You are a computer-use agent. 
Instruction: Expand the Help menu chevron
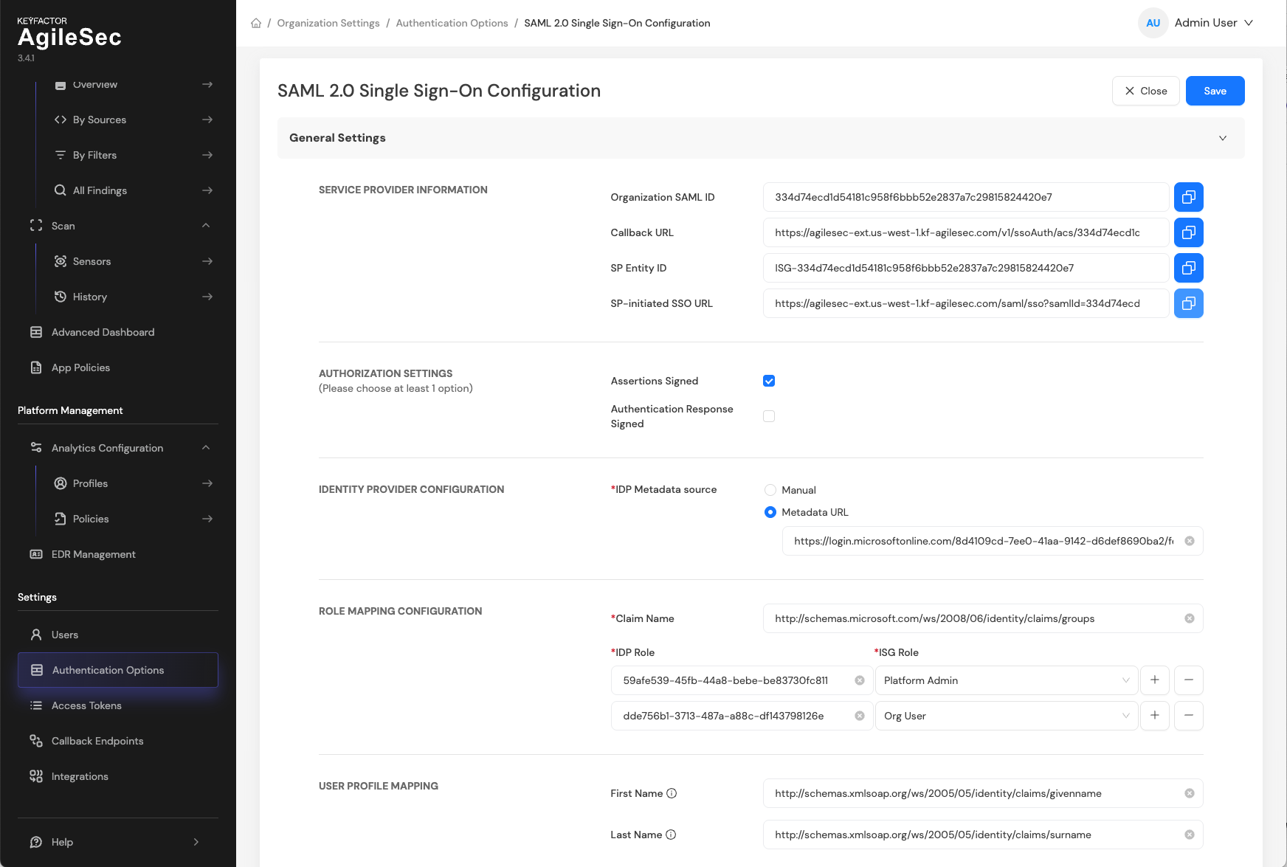(196, 842)
